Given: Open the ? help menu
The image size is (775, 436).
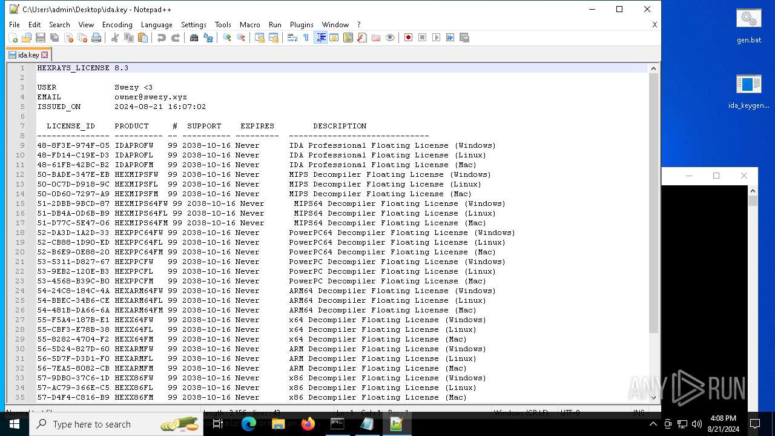Looking at the screenshot, I should pos(358,25).
